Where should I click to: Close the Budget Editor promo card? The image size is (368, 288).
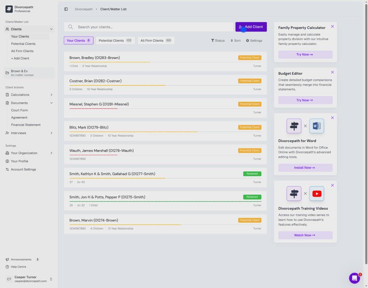tap(332, 72)
